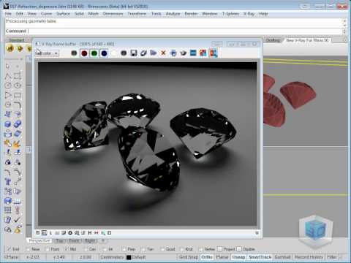Click the last frame buffer toolbar icon
The height and width of the screenshot is (263, 351).
(x=214, y=53)
